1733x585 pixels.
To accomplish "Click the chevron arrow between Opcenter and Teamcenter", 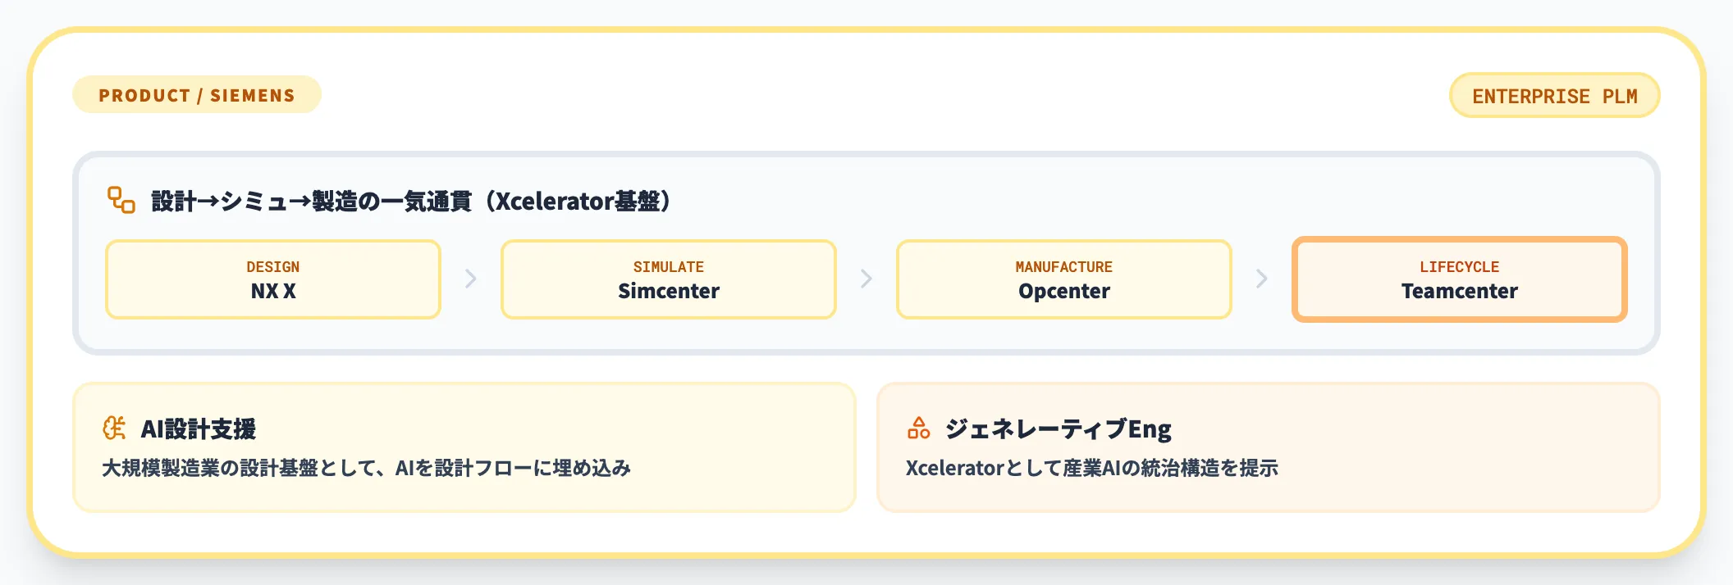I will point(1262,279).
